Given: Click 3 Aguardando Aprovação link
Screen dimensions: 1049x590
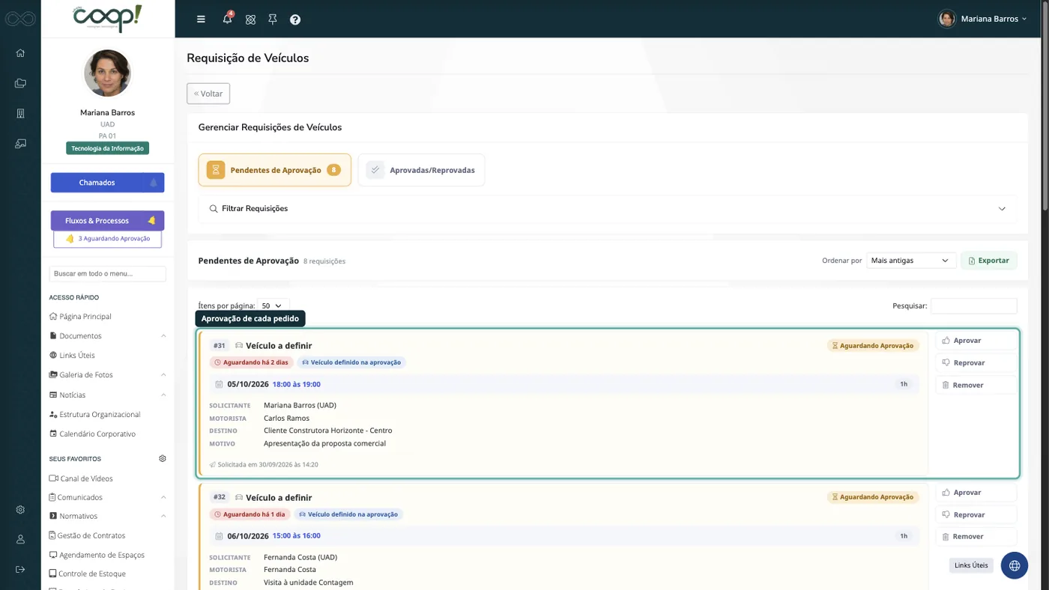Looking at the screenshot, I should 108,239.
